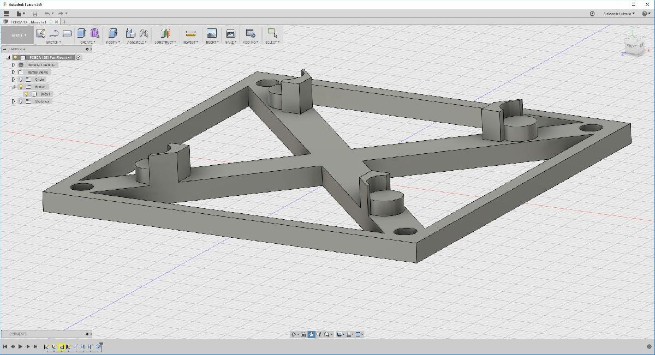Open Grid and Snaps settings in navigation bar
Viewport: 655px width, 355px height.
click(350, 334)
